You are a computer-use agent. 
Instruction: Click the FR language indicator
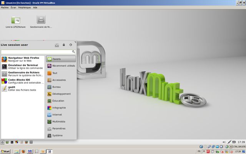click(199, 151)
